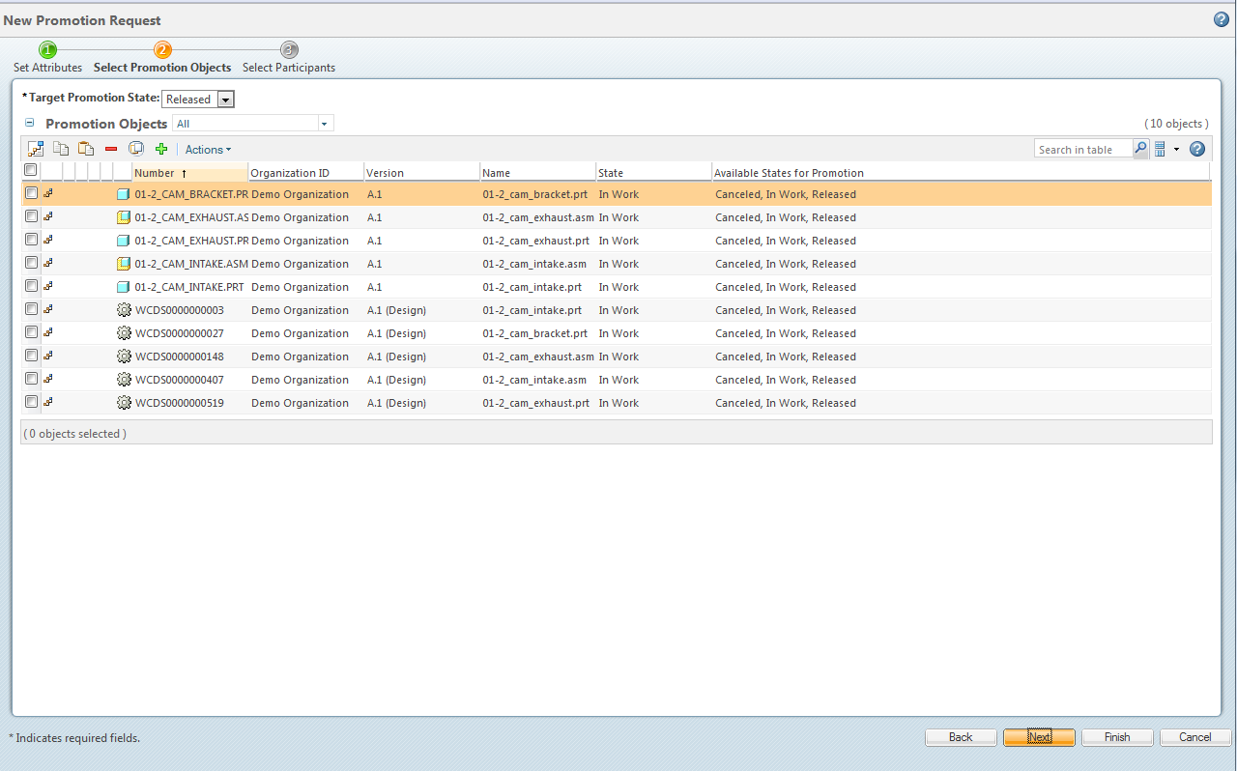Sort by the State column header
This screenshot has height=771, width=1237.
653,173
